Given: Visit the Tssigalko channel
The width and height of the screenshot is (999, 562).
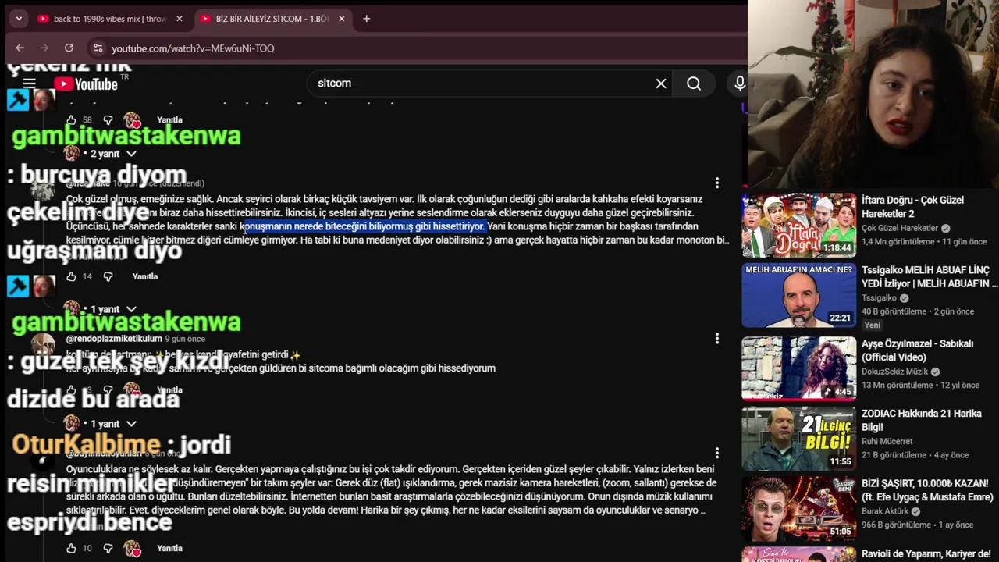Looking at the screenshot, I should [x=880, y=298].
